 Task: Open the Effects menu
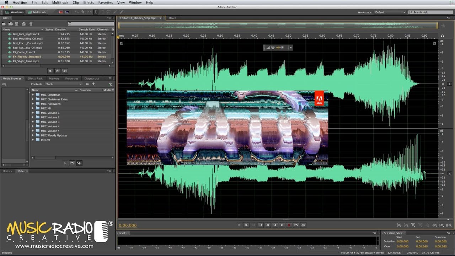coord(89,2)
